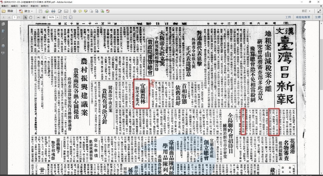
Task: Zoom out with the minus button
Action: [39, 17]
